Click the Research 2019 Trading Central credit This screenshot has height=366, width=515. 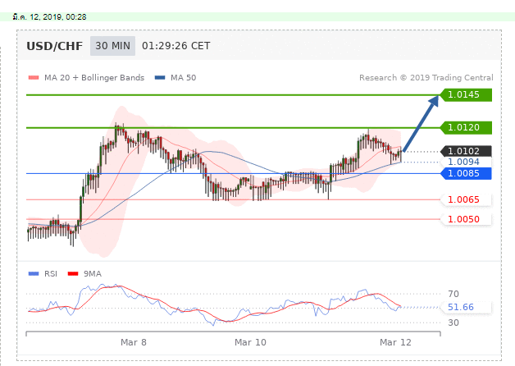pos(426,77)
